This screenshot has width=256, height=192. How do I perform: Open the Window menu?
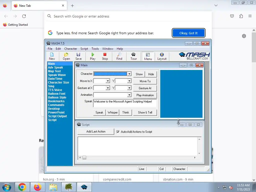pyautogui.click(x=107, y=49)
